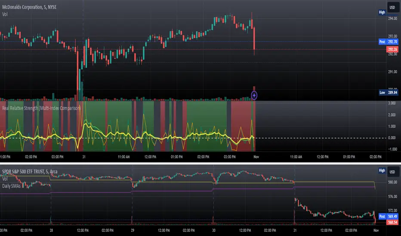Click the Nov label on McDonalds time axis

[256, 157]
